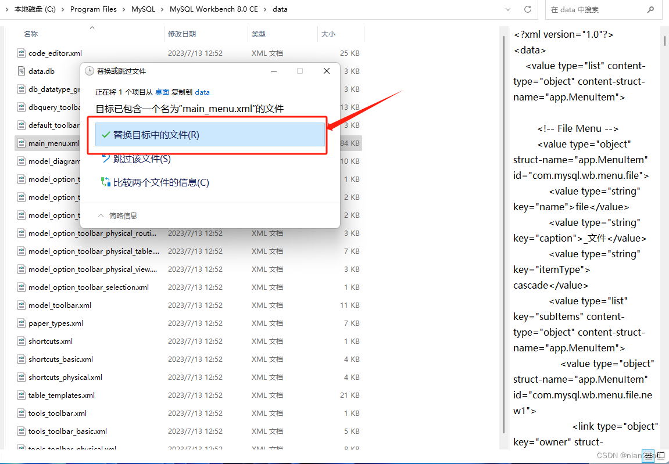Open the data destination link in dialog
Viewport: 669px width, 464px height.
202,92
